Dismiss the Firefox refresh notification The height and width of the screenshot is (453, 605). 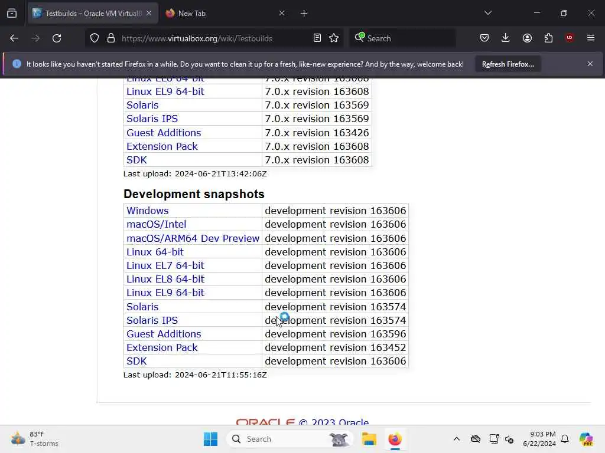pos(590,64)
